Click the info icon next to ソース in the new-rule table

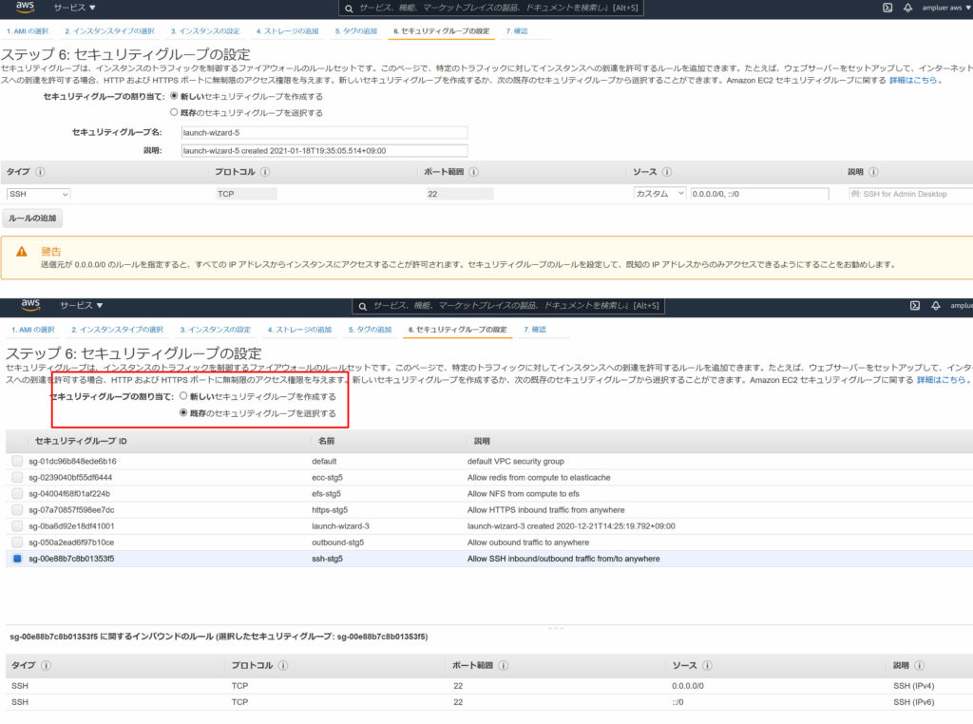[x=667, y=172]
